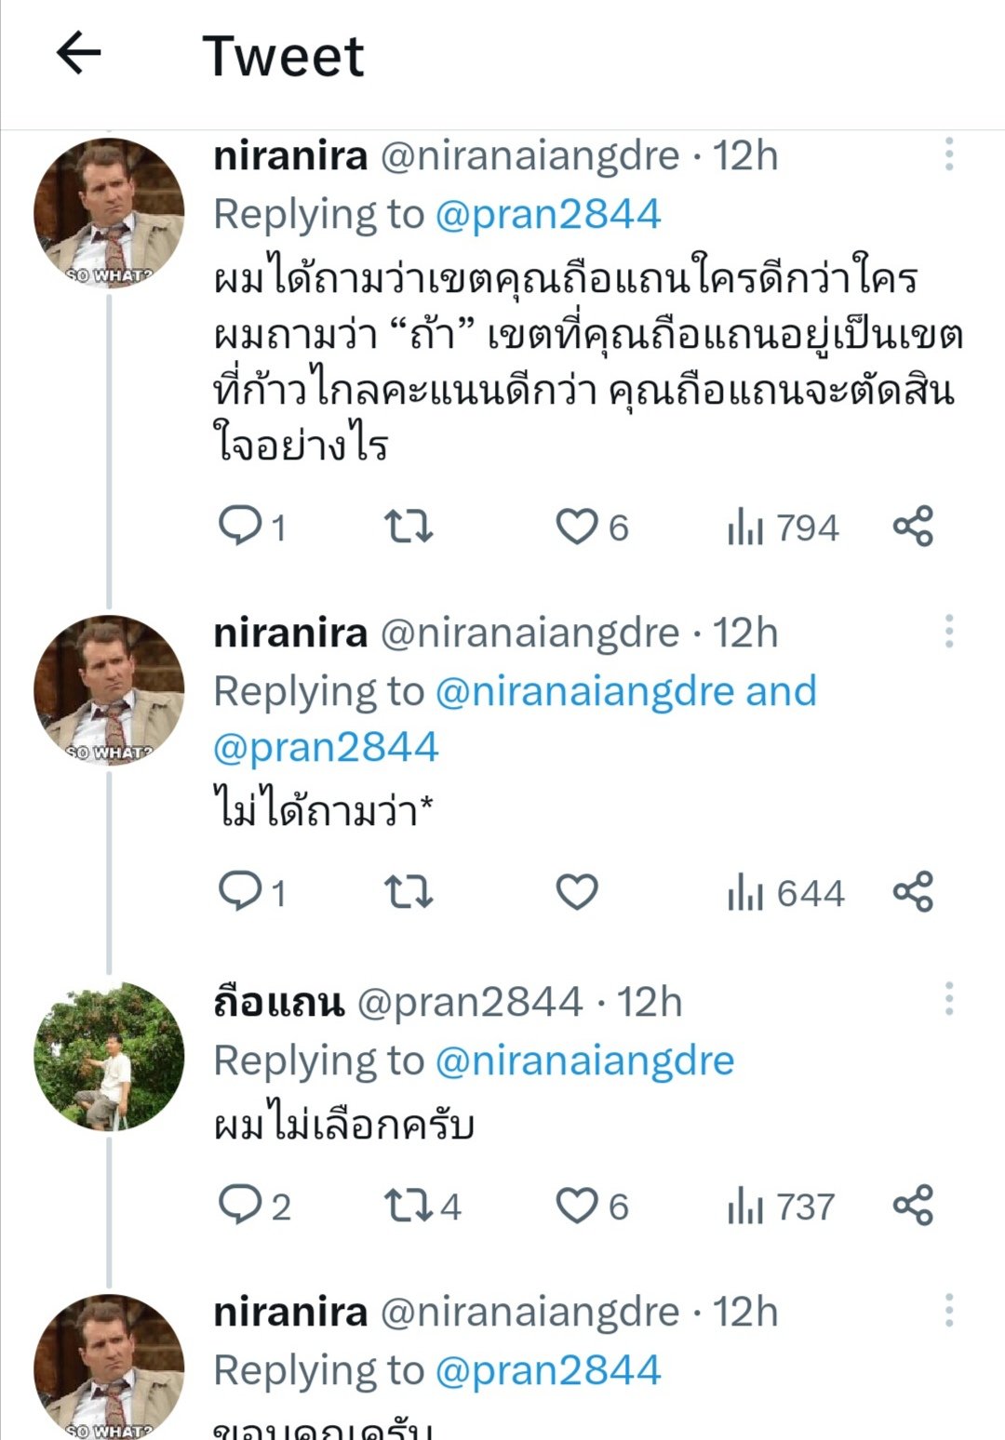Click the retweet icon showing 4 retweets
Image resolution: width=1005 pixels, height=1440 pixels.
[x=409, y=1206]
